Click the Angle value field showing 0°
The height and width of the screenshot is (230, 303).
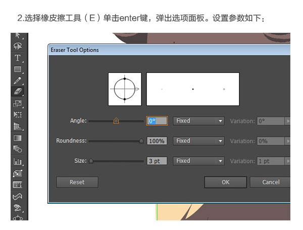tap(157, 121)
